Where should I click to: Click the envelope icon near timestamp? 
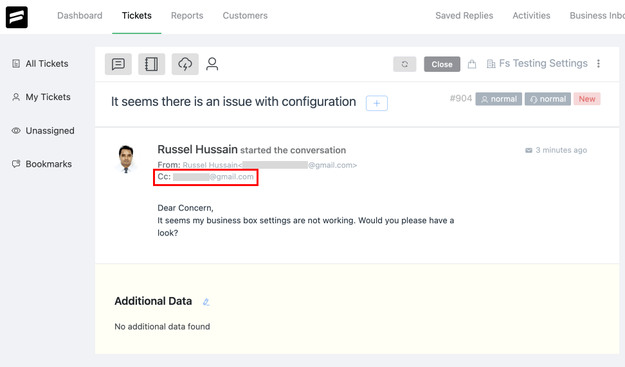529,150
